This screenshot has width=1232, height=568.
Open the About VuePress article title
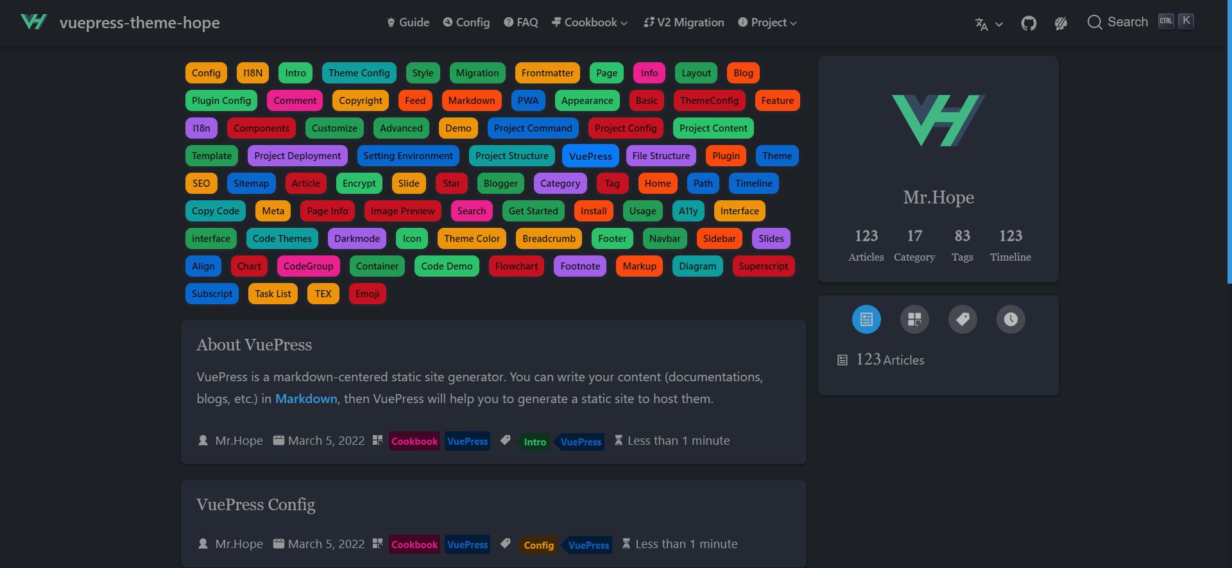pyautogui.click(x=254, y=345)
